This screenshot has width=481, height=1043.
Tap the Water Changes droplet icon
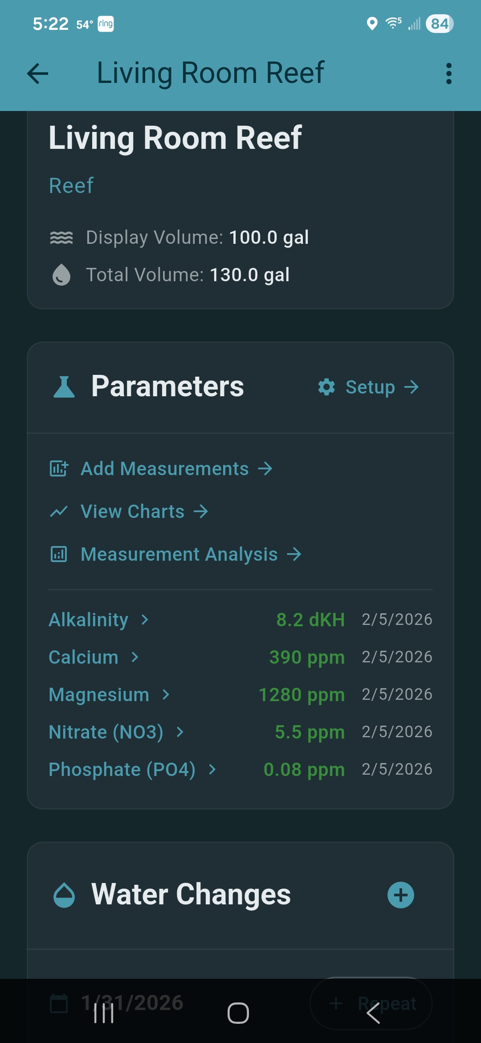[64, 895]
